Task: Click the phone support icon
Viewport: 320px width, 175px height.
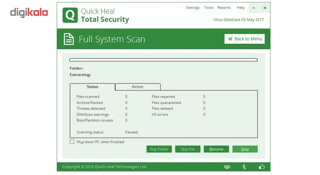Action: pyautogui.click(x=244, y=167)
